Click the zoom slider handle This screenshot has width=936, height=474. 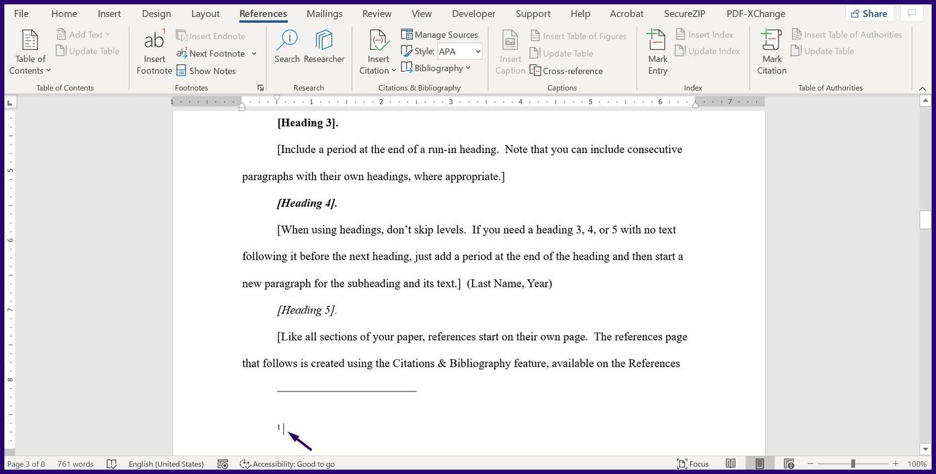(853, 464)
